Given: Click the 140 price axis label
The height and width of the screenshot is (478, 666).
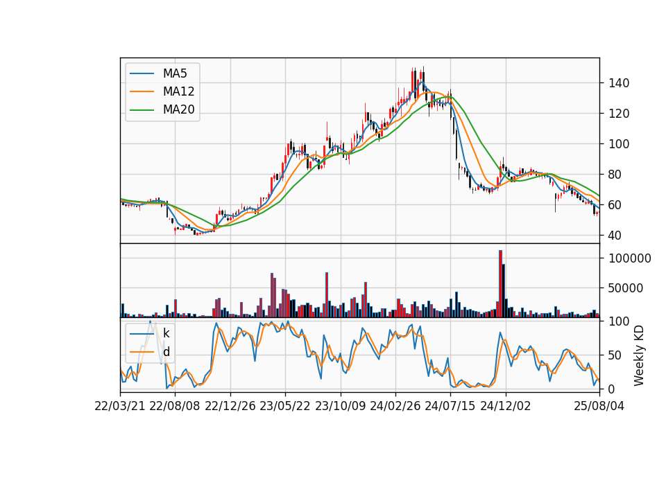Looking at the screenshot, I should coord(619,83).
